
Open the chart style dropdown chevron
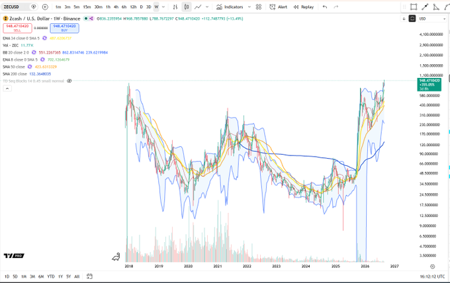[x=207, y=7]
